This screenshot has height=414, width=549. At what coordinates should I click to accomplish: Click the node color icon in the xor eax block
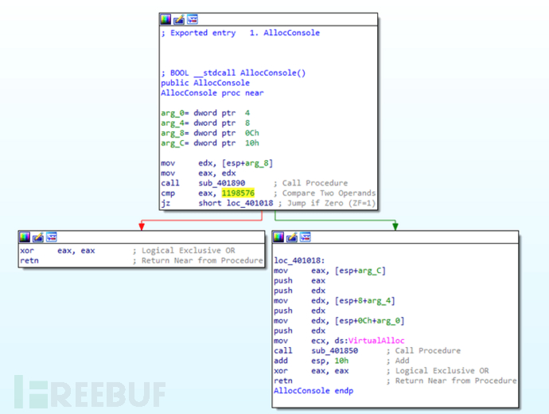click(x=25, y=237)
